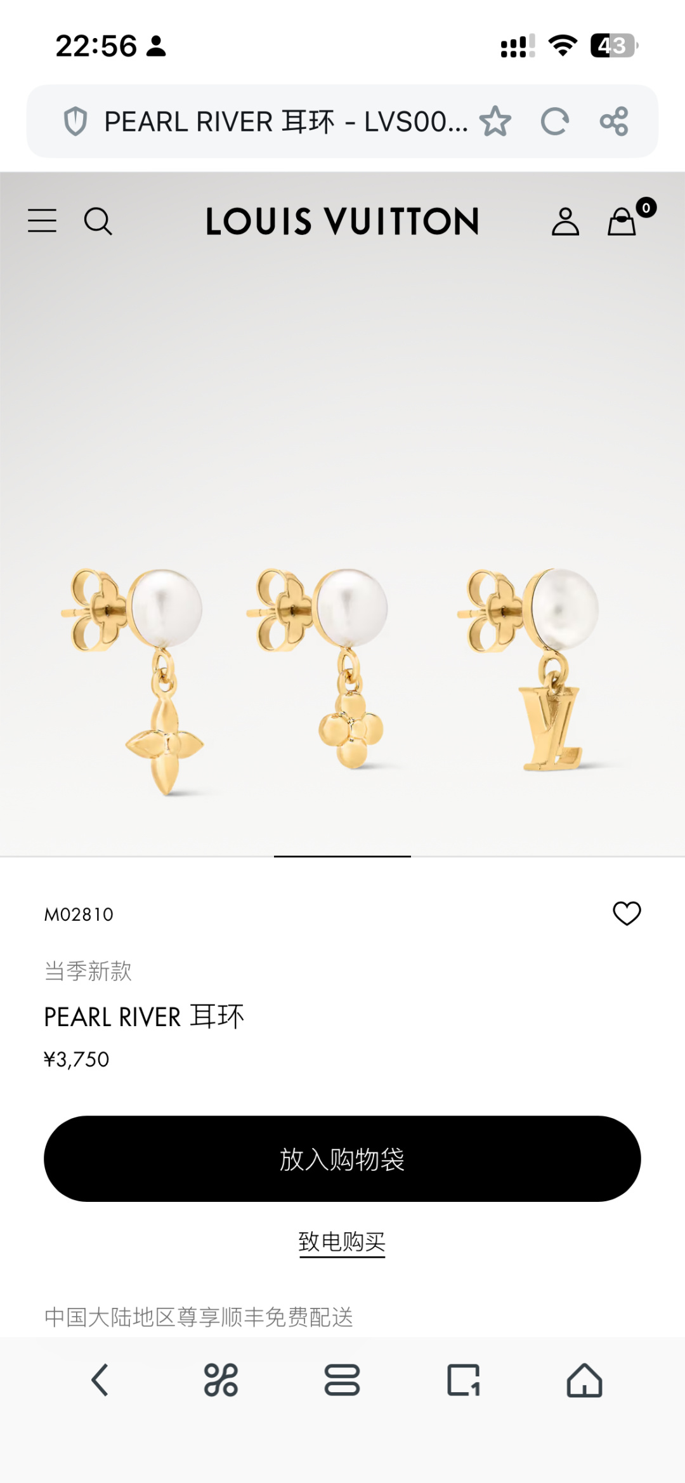Tap the shield security icon
Image resolution: width=685 pixels, height=1483 pixels.
75,121
